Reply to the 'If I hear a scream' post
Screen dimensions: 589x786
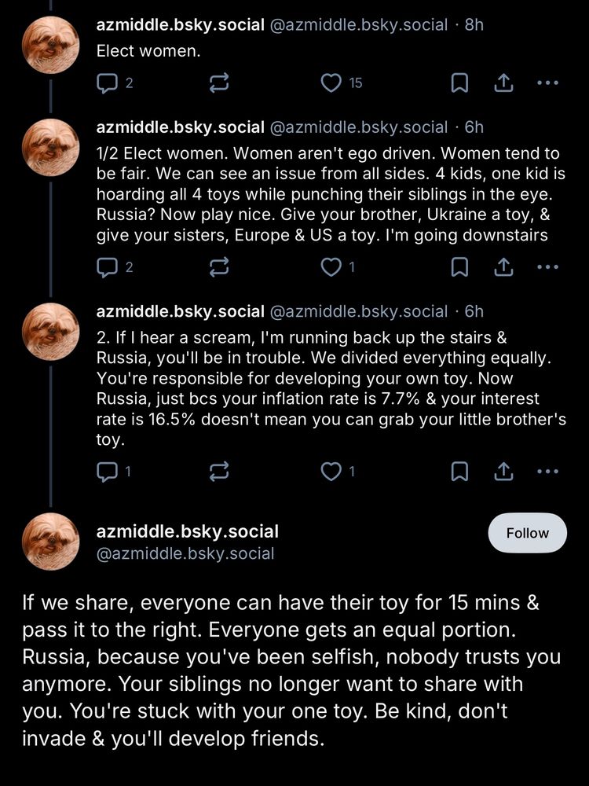tap(105, 471)
